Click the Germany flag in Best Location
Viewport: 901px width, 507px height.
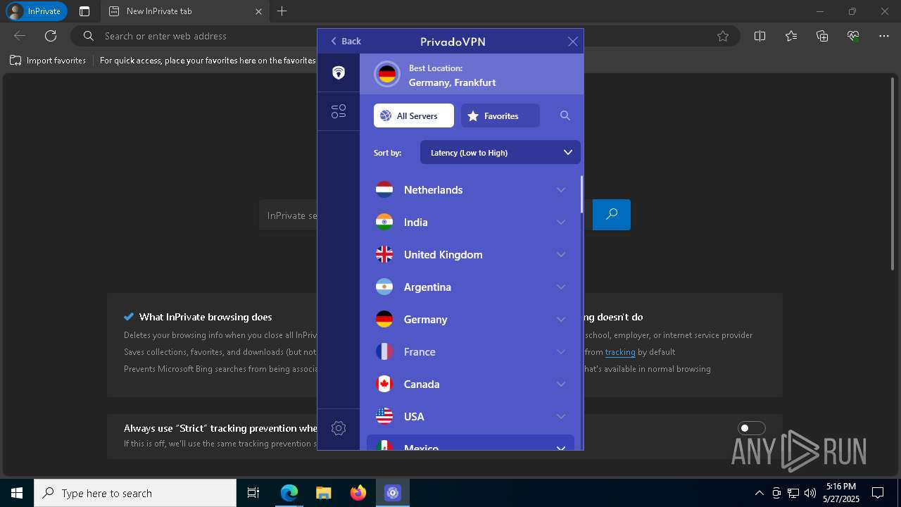point(387,75)
